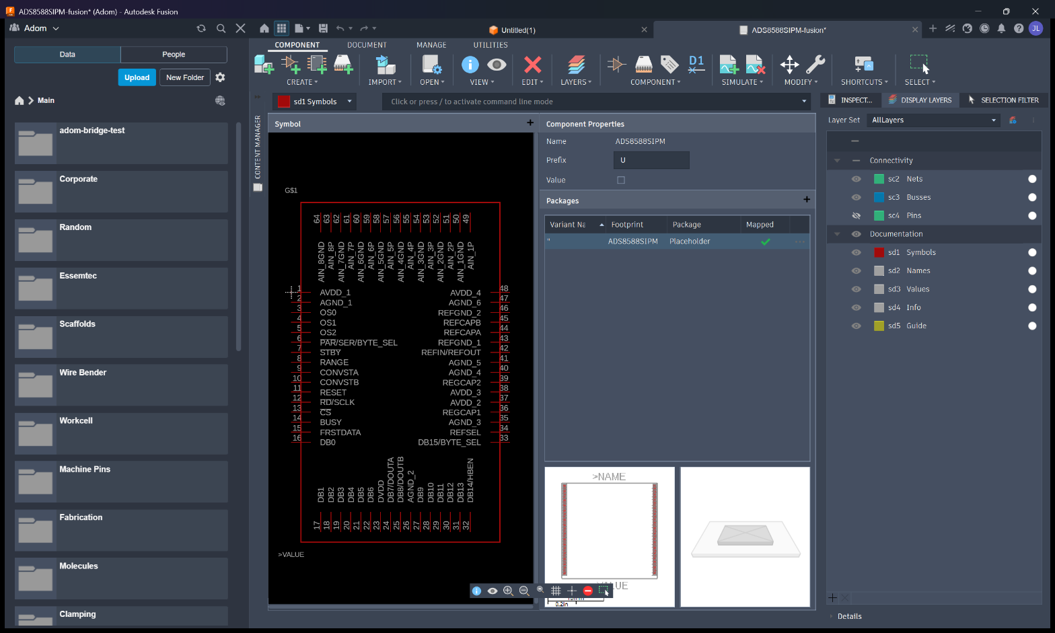Hide the sd2 Names layer
1055x633 pixels.
pos(856,271)
